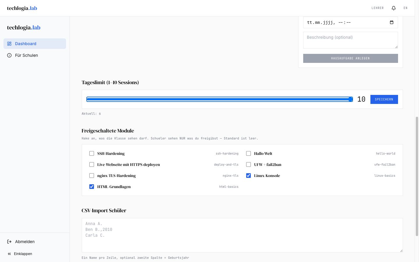Click the Tageslimit slider track

pyautogui.click(x=220, y=99)
